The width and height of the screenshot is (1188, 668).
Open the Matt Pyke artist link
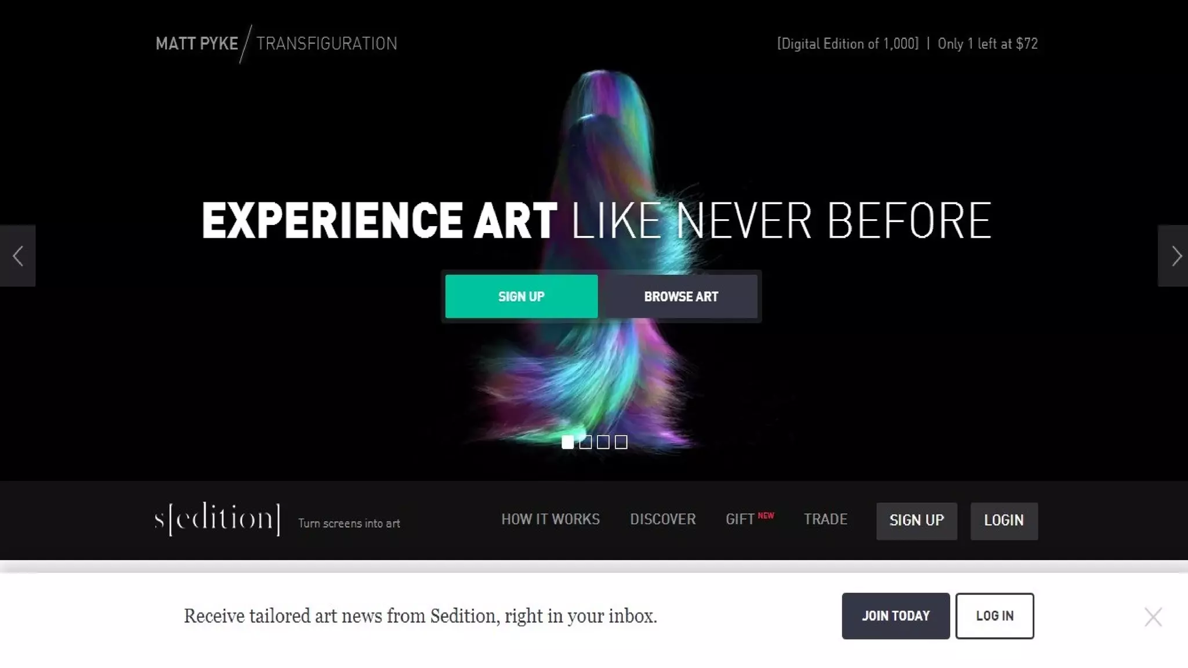(197, 43)
